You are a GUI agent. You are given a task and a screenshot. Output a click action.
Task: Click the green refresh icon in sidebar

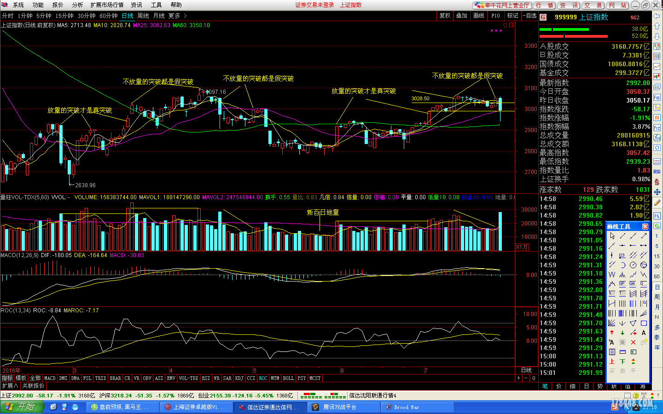point(657,226)
